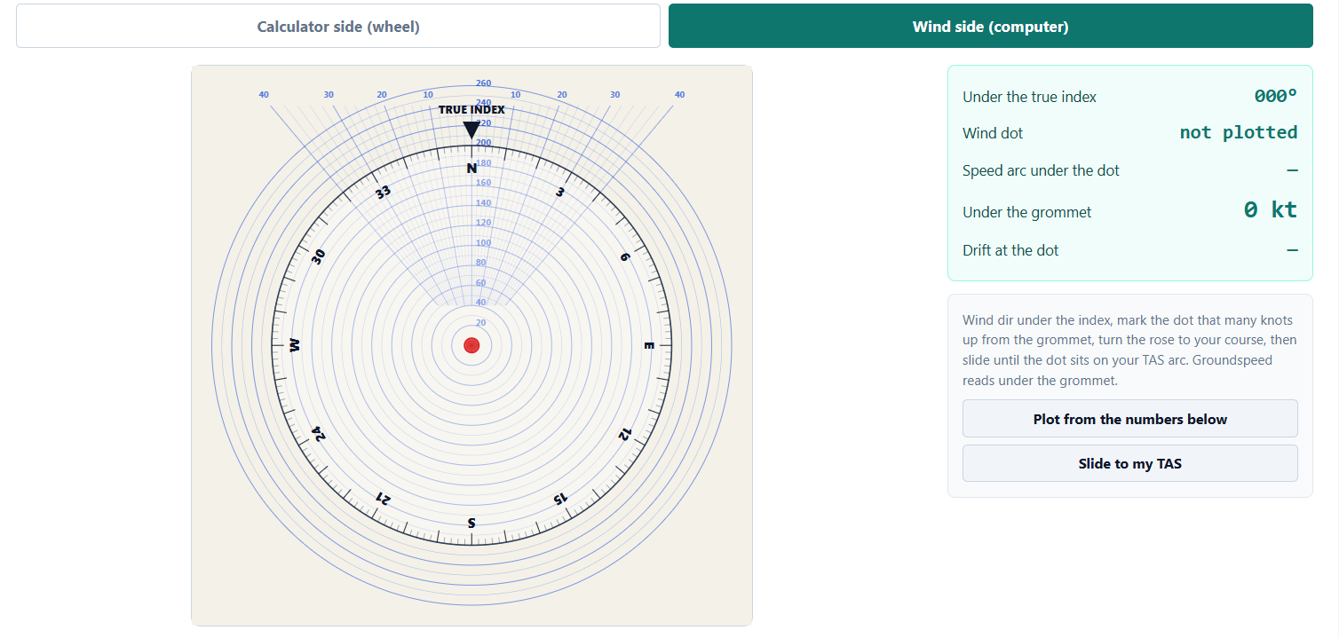Screen dimensions: 1339x638
Task: Click the single-digit 3 heading label on the rose
Action: [560, 192]
